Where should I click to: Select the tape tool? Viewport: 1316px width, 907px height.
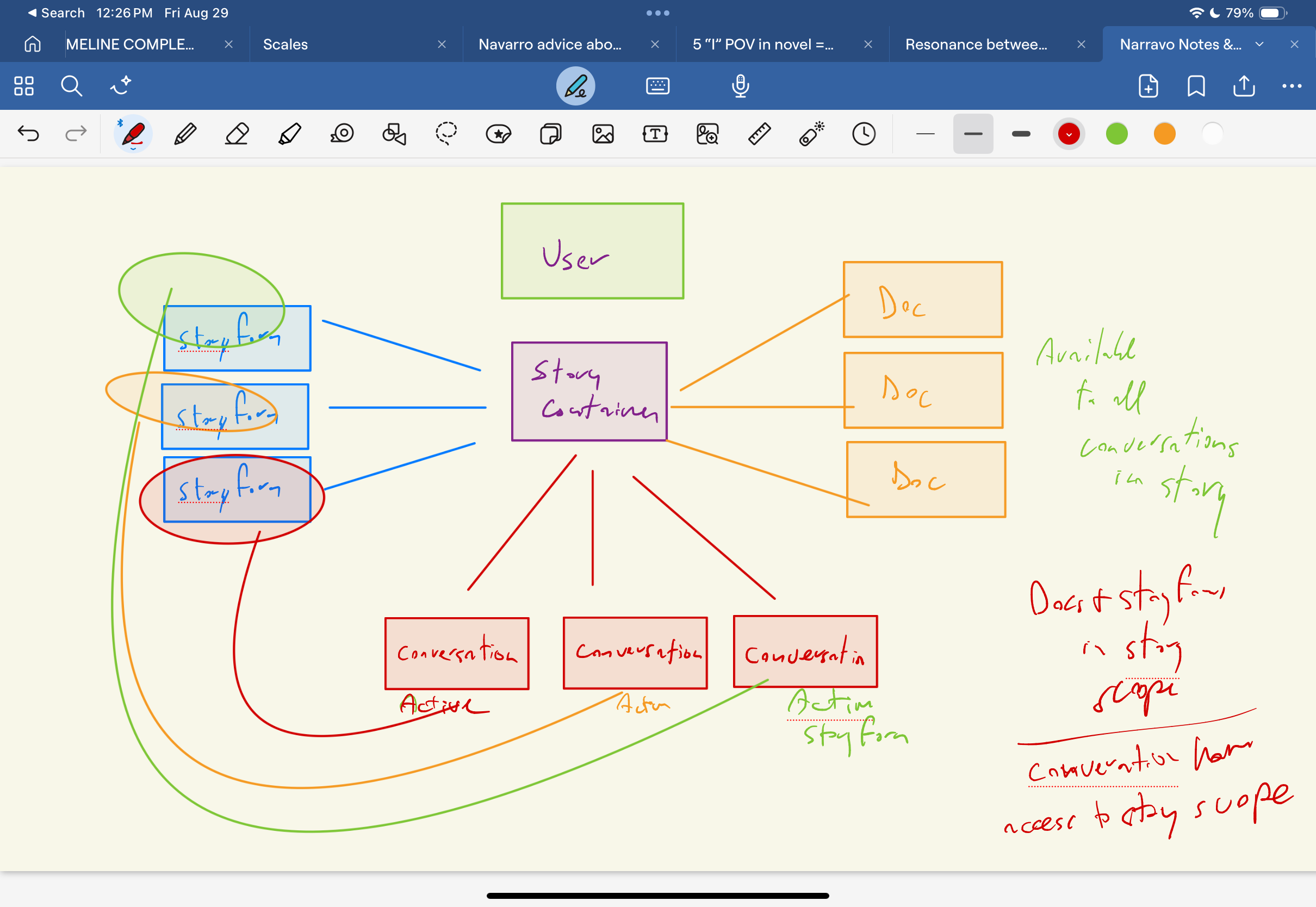342,134
